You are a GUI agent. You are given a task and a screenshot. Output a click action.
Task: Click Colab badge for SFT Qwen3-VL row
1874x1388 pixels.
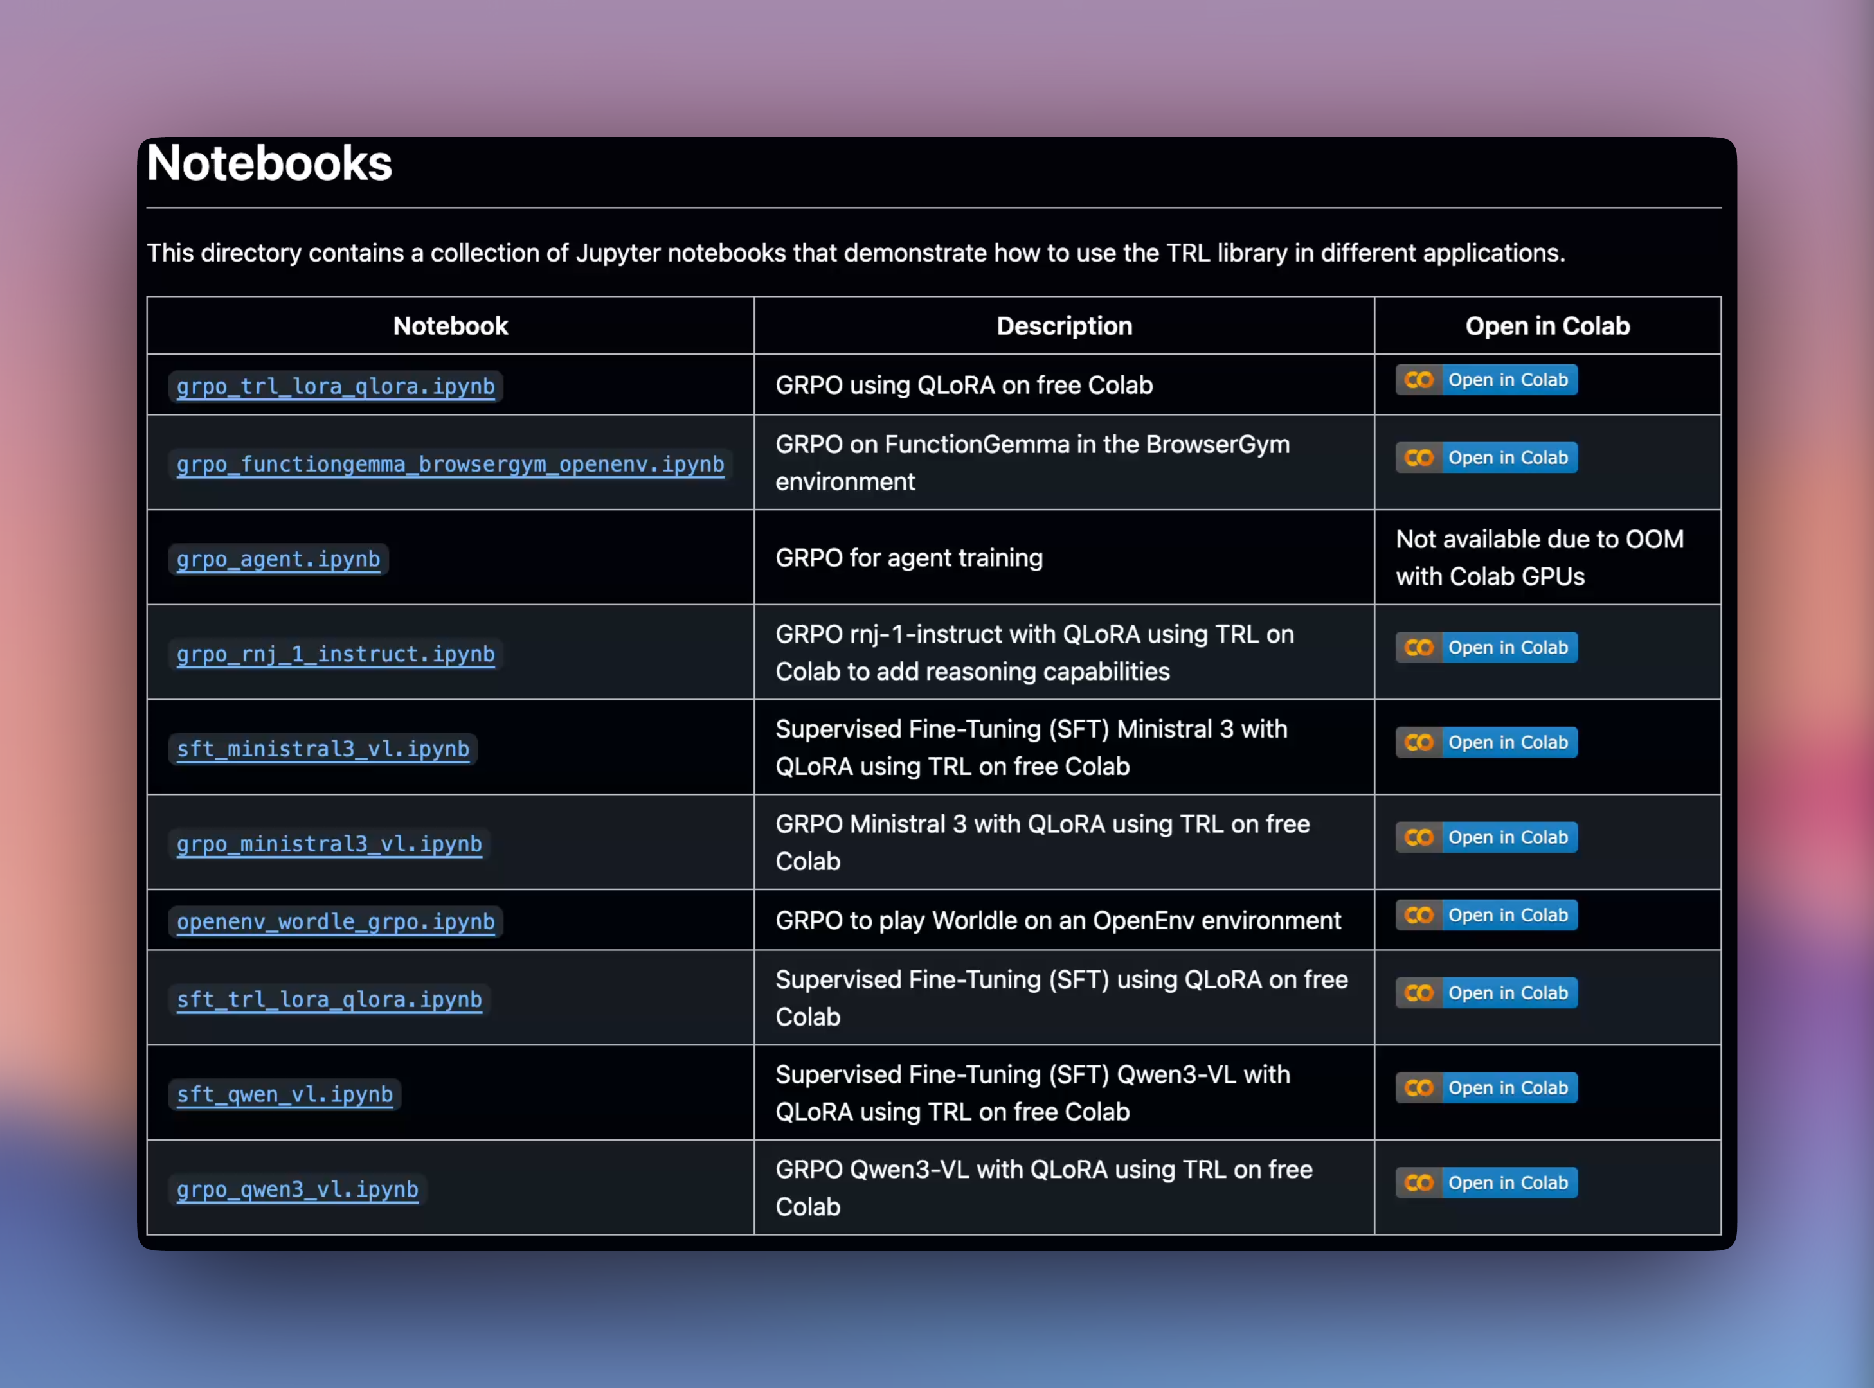(1486, 1088)
